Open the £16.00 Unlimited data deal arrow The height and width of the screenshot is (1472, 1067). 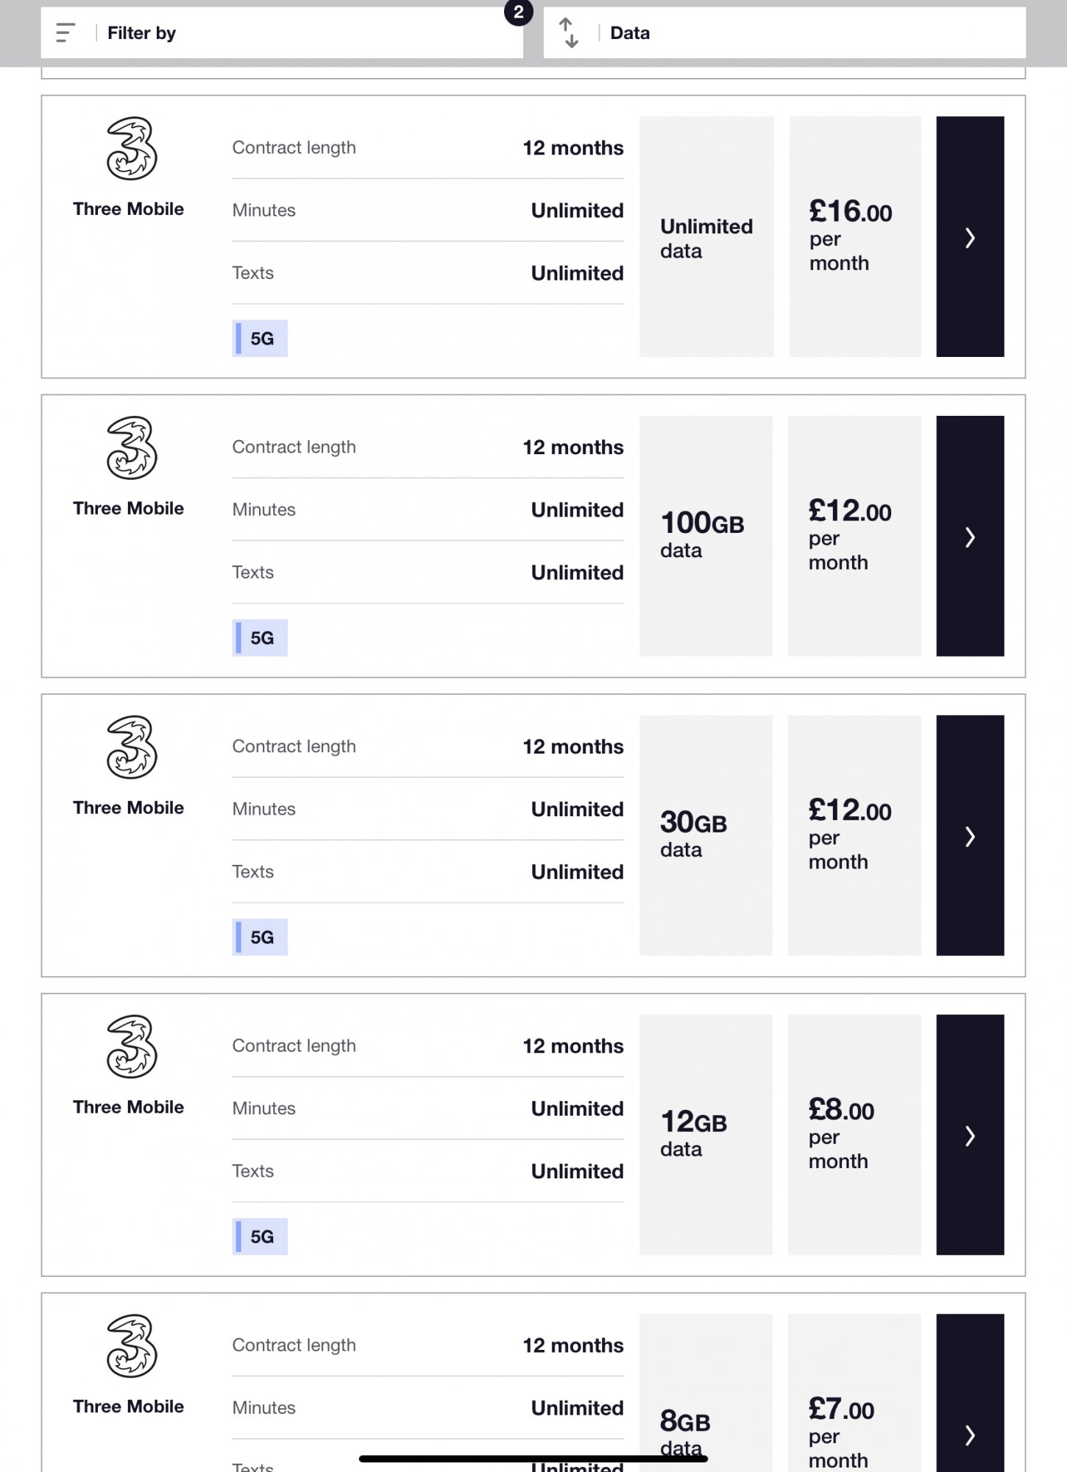970,237
